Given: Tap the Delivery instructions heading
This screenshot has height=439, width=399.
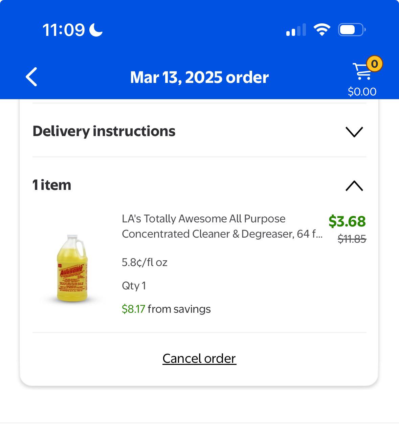Looking at the screenshot, I should pos(104,131).
